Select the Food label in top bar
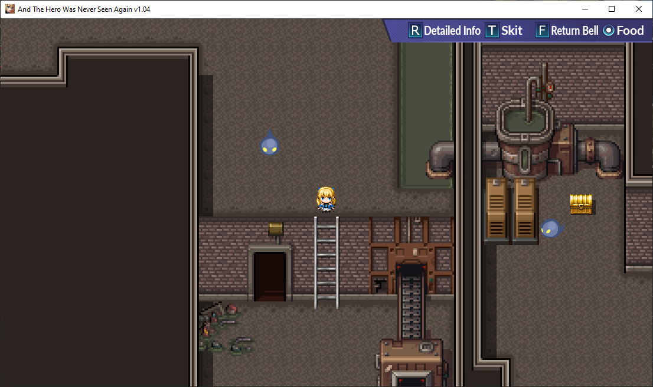This screenshot has height=387, width=653. pyautogui.click(x=630, y=30)
